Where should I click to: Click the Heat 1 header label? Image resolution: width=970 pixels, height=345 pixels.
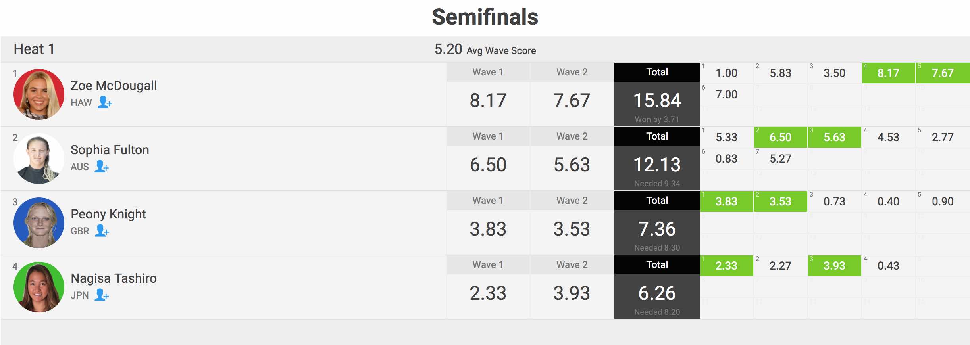tap(34, 49)
